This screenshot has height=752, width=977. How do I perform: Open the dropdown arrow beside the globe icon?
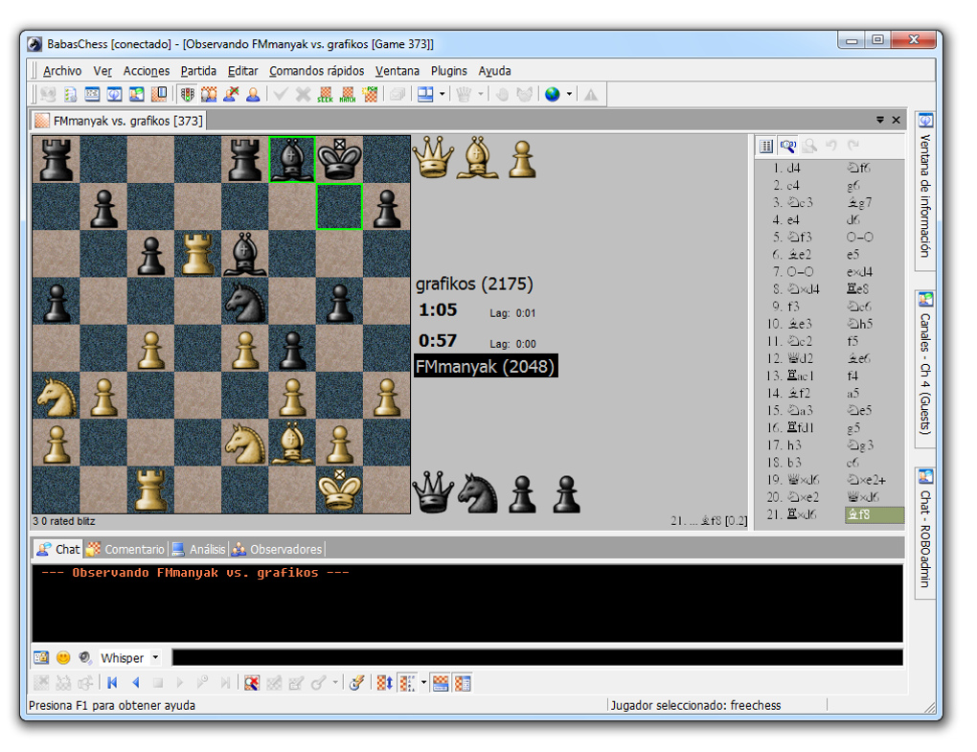pyautogui.click(x=569, y=95)
